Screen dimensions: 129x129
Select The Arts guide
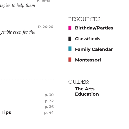85,89
